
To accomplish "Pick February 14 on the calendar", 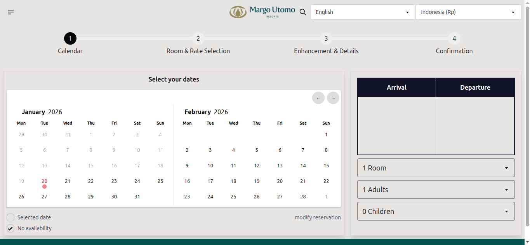I will point(303,166).
